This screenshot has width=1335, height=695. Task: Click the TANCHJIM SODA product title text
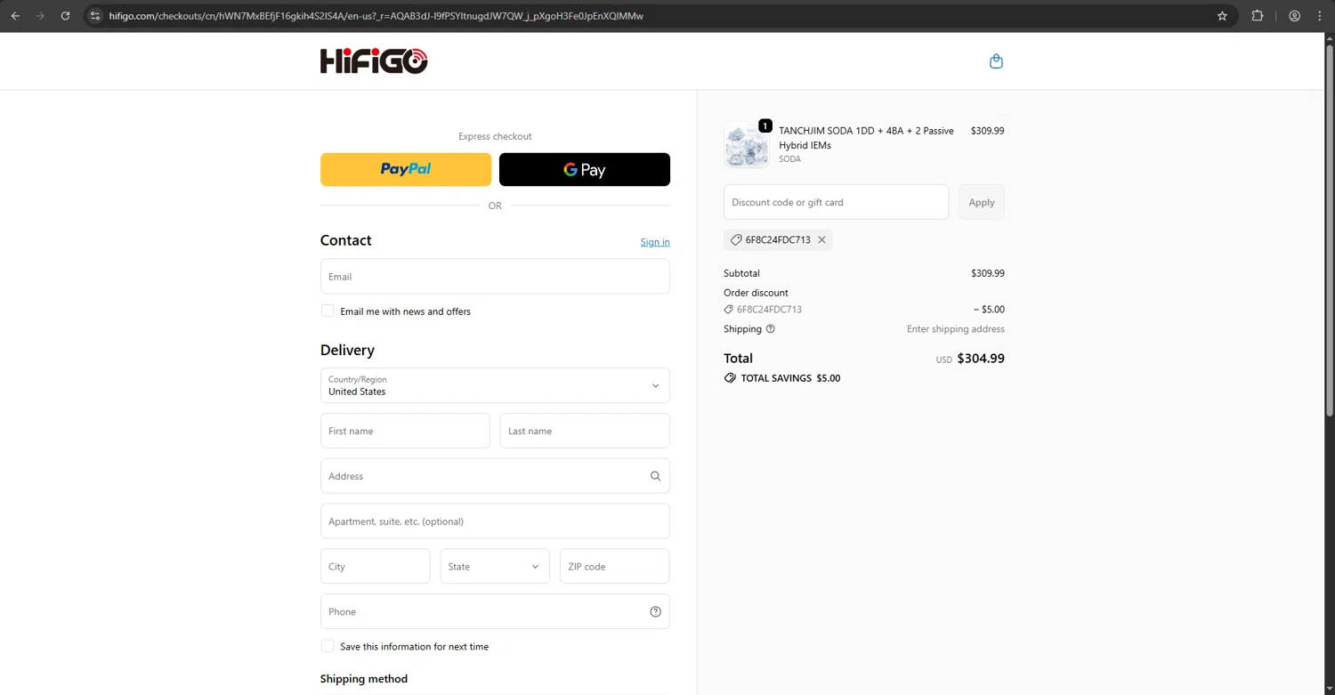pos(866,138)
